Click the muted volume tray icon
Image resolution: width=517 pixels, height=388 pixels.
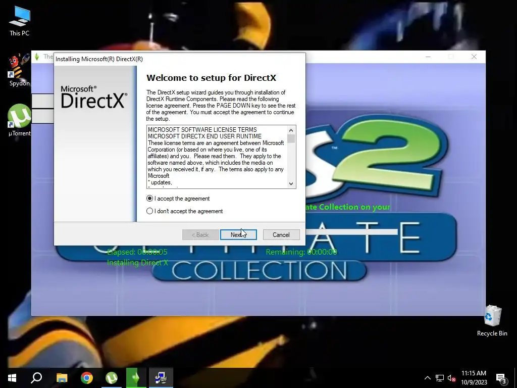(451, 378)
